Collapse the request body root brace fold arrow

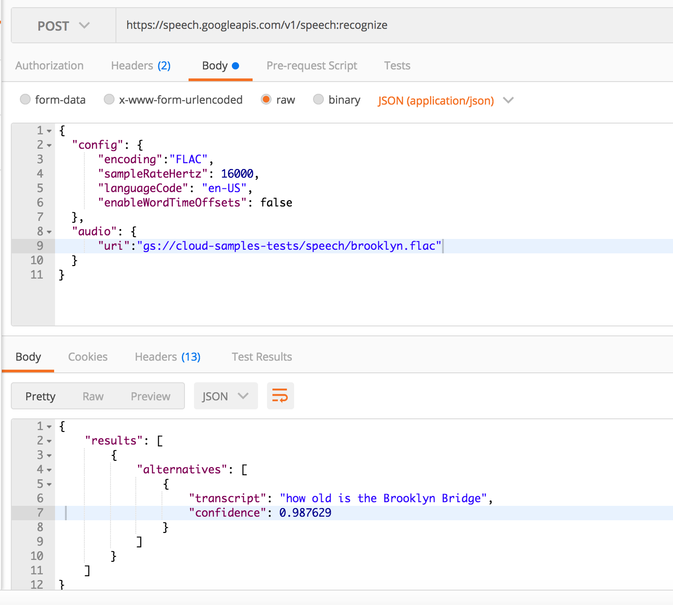49,131
